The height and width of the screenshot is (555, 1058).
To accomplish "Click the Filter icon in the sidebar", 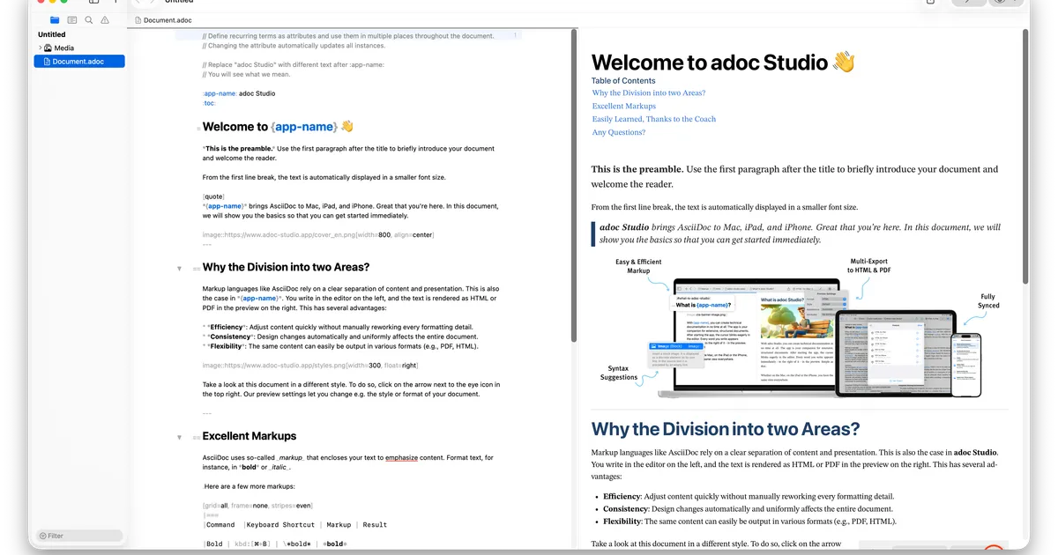I will (x=42, y=536).
